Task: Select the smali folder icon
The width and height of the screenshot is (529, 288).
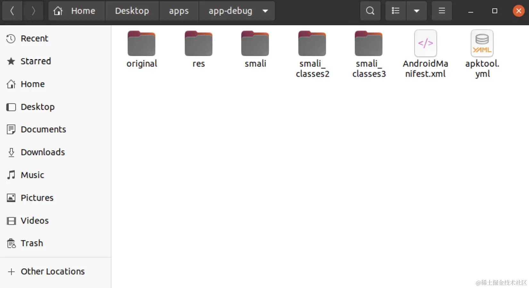Action: click(255, 43)
